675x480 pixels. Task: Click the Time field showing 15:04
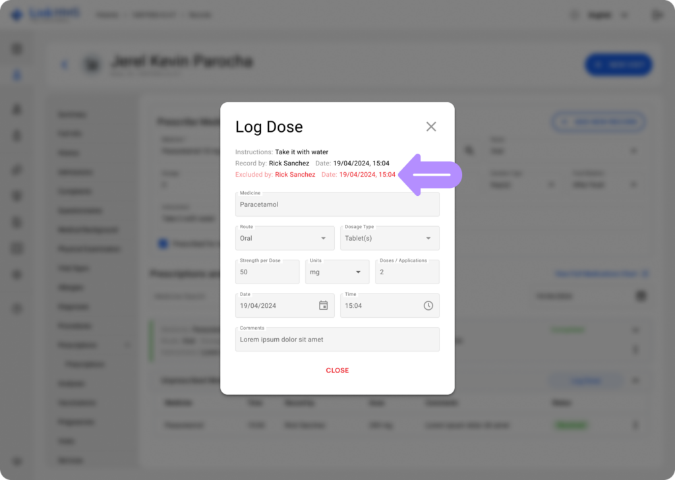[381, 306]
